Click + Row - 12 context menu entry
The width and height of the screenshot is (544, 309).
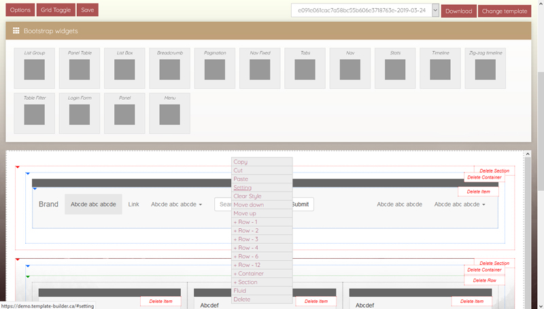coord(248,265)
